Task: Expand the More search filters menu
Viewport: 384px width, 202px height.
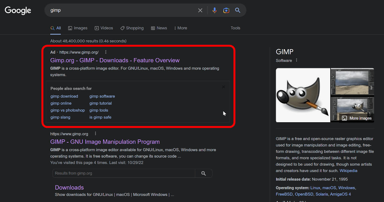Action: (180, 28)
